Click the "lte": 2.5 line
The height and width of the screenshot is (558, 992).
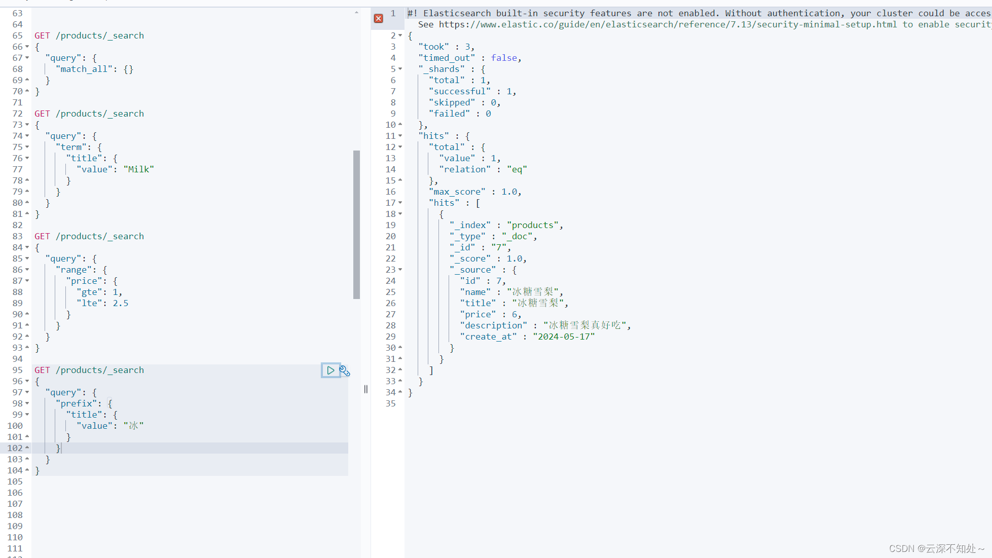point(102,303)
